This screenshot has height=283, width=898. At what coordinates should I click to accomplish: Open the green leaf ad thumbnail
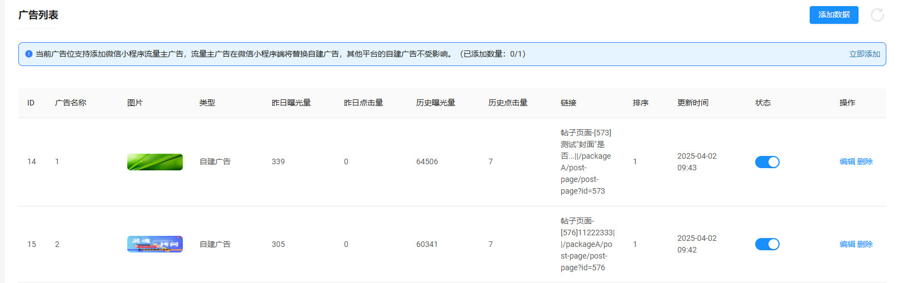(x=154, y=162)
